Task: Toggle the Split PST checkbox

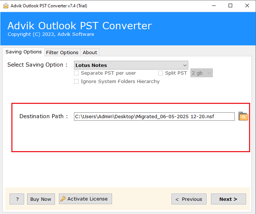Action: [x=160, y=73]
